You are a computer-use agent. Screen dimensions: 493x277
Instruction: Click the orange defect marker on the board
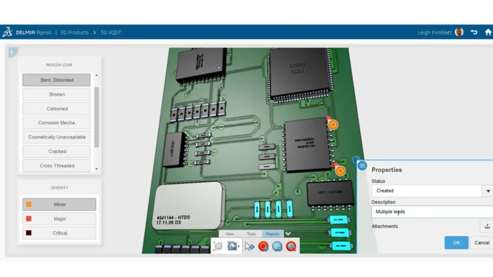333,125
